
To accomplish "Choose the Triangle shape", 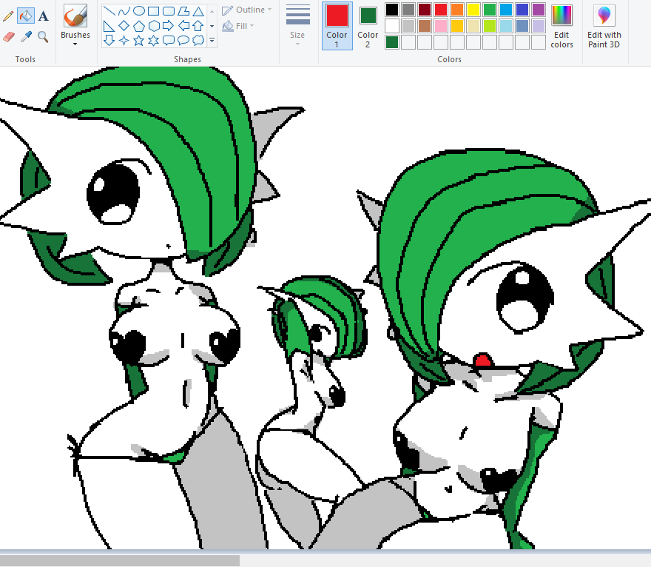I will click(x=198, y=11).
